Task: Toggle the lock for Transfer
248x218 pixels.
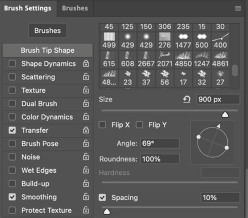Action: (86, 130)
